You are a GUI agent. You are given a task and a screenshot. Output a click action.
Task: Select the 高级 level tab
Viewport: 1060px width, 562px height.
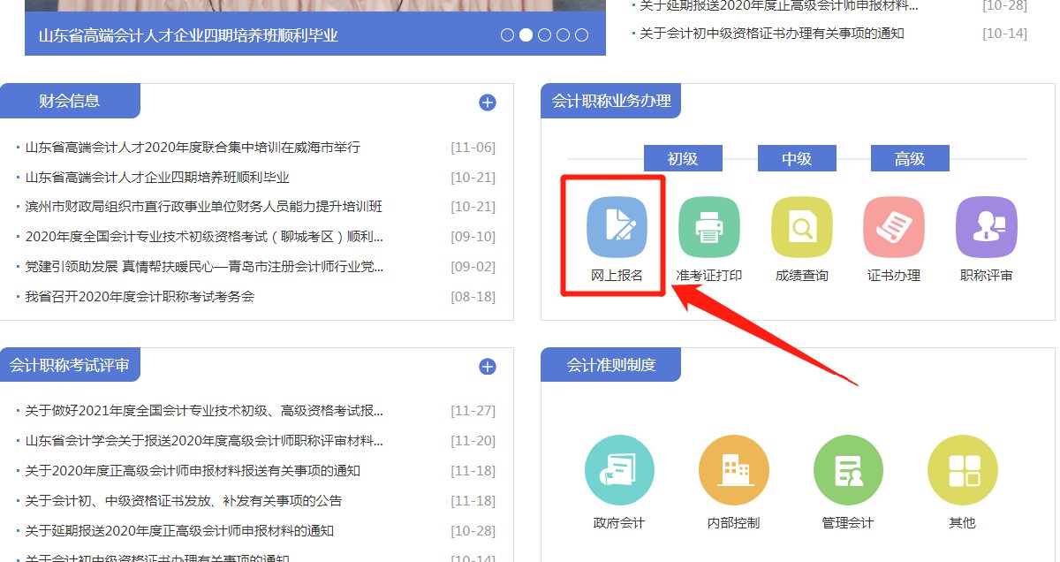tap(910, 159)
